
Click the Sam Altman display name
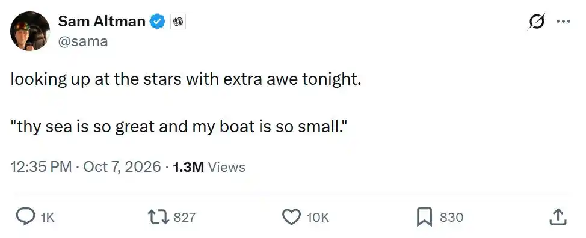101,22
